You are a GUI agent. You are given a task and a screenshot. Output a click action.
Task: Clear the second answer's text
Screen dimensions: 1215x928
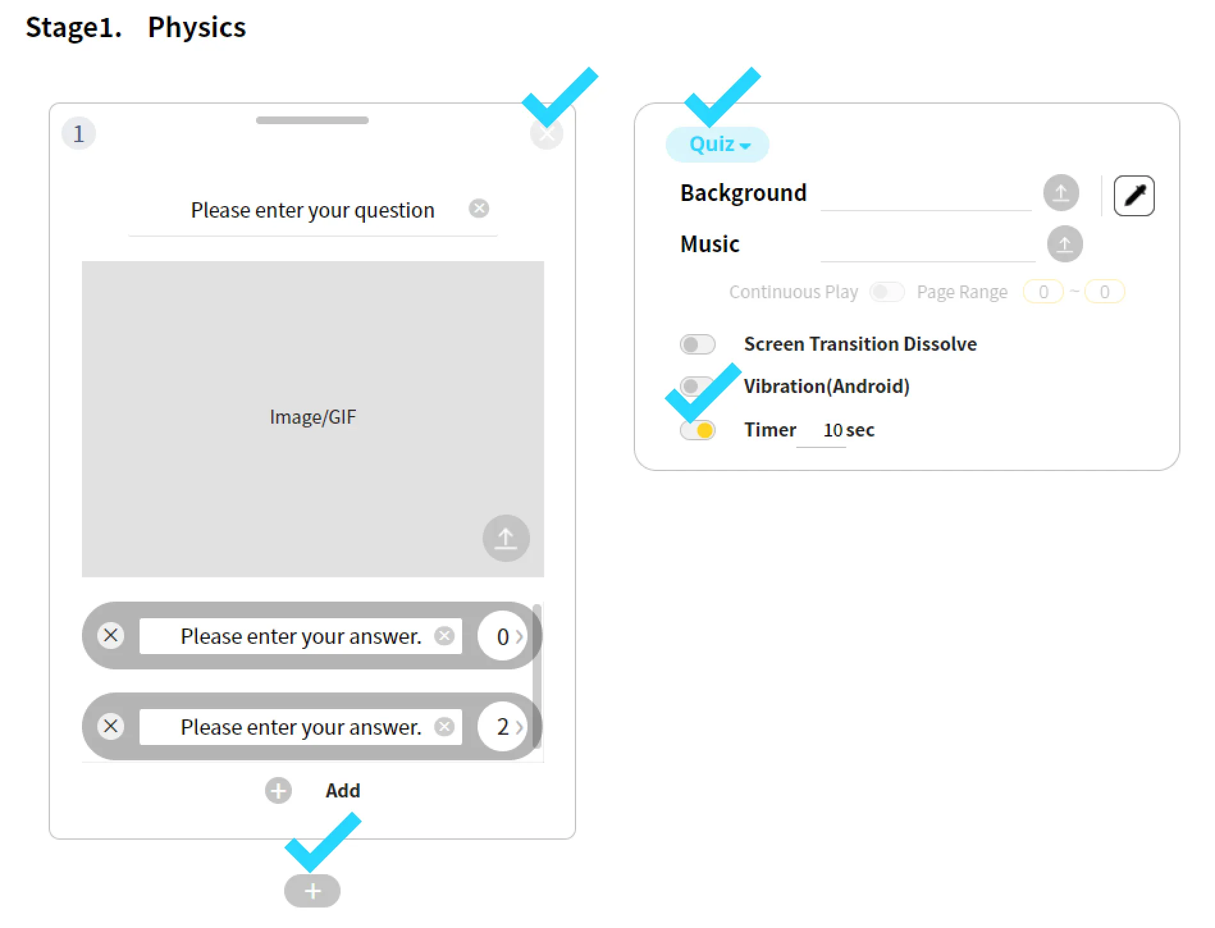(x=444, y=726)
